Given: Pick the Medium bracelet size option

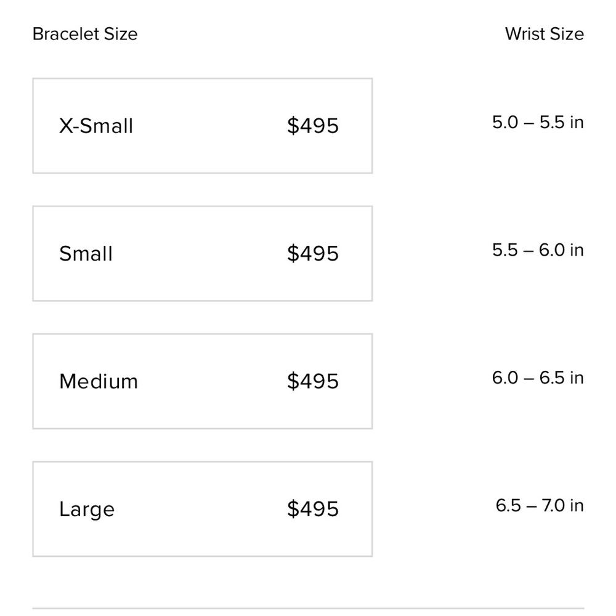Looking at the screenshot, I should click(202, 381).
